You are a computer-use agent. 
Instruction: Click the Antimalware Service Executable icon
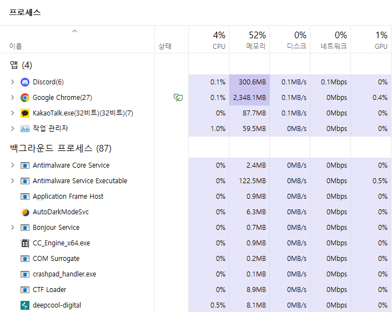[25, 181]
